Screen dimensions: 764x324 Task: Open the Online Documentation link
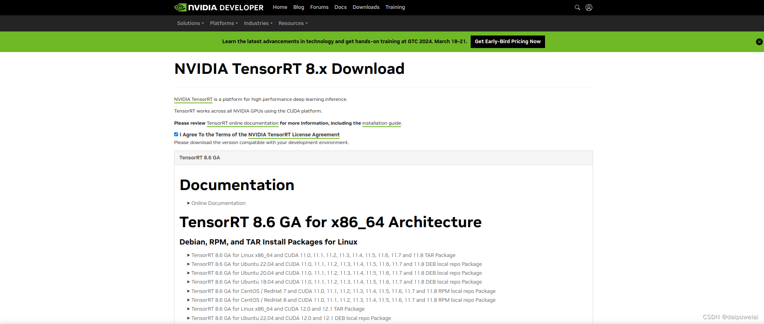coord(218,203)
